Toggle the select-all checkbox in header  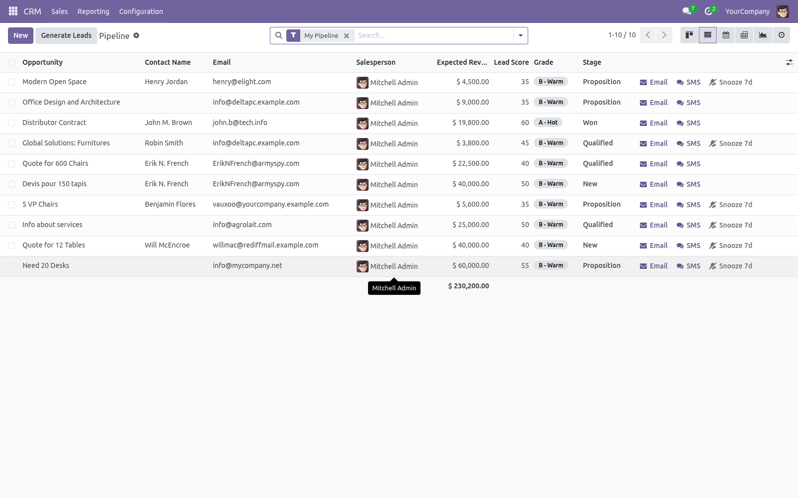click(11, 63)
